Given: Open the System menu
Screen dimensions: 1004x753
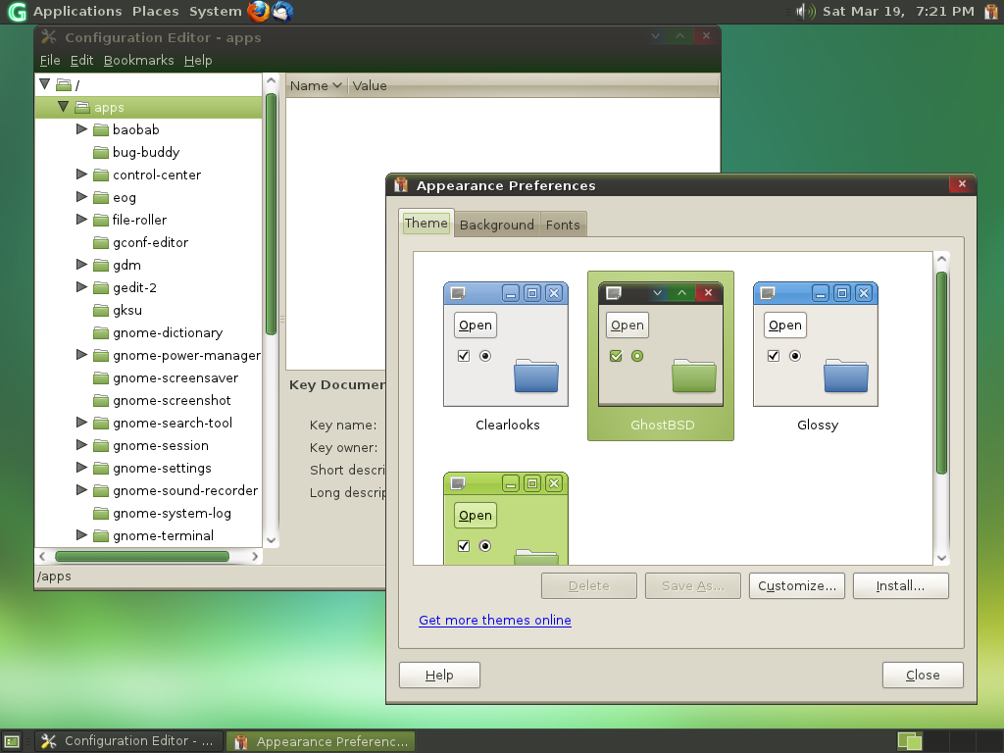Looking at the screenshot, I should (x=215, y=12).
